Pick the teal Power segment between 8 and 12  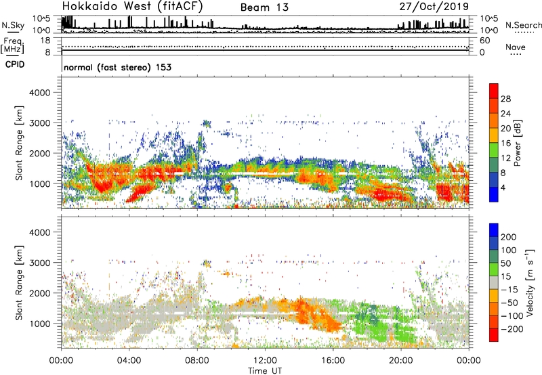[494, 164]
